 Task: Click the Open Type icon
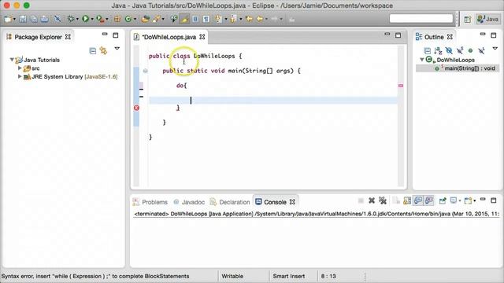[145, 19]
